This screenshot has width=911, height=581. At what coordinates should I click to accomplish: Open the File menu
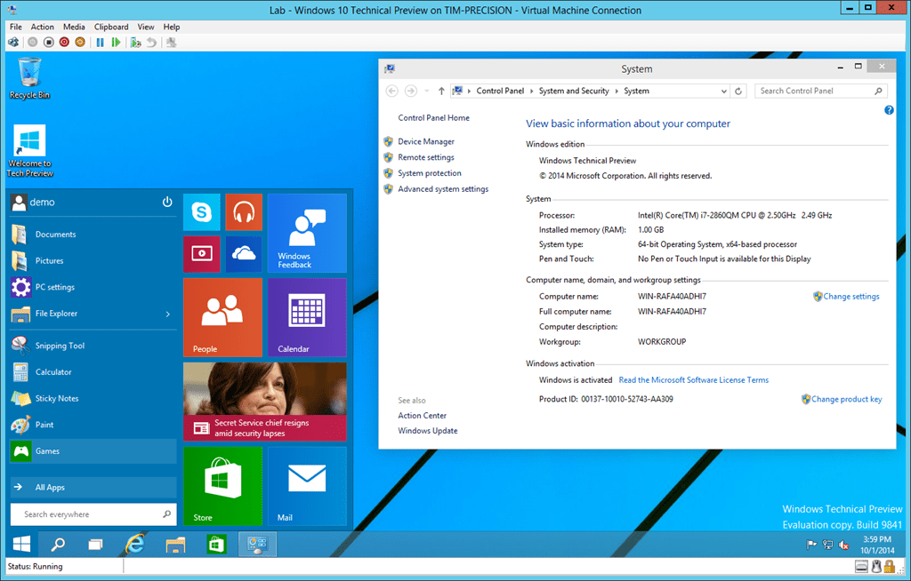pos(16,27)
